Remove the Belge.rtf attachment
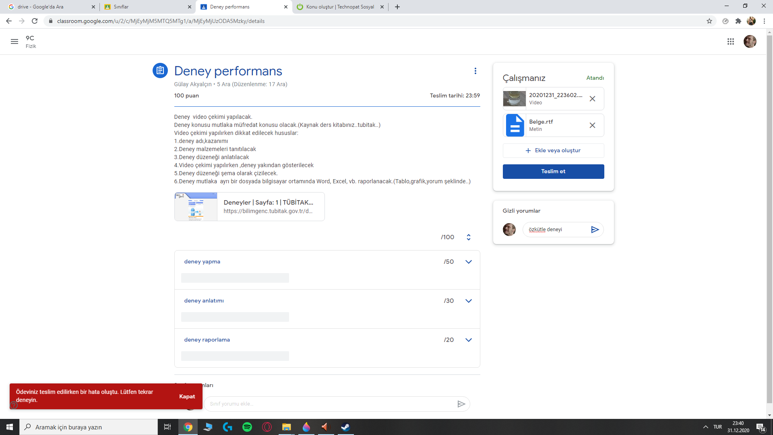773x435 pixels. coord(592,125)
